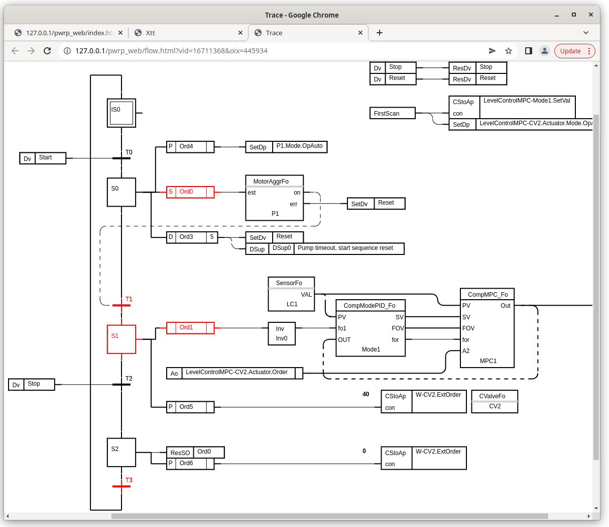Click the vertical scrollbar thumb
This screenshot has height=527, width=609.
pyautogui.click(x=596, y=287)
